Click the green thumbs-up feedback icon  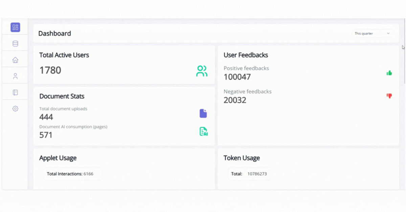pos(389,73)
